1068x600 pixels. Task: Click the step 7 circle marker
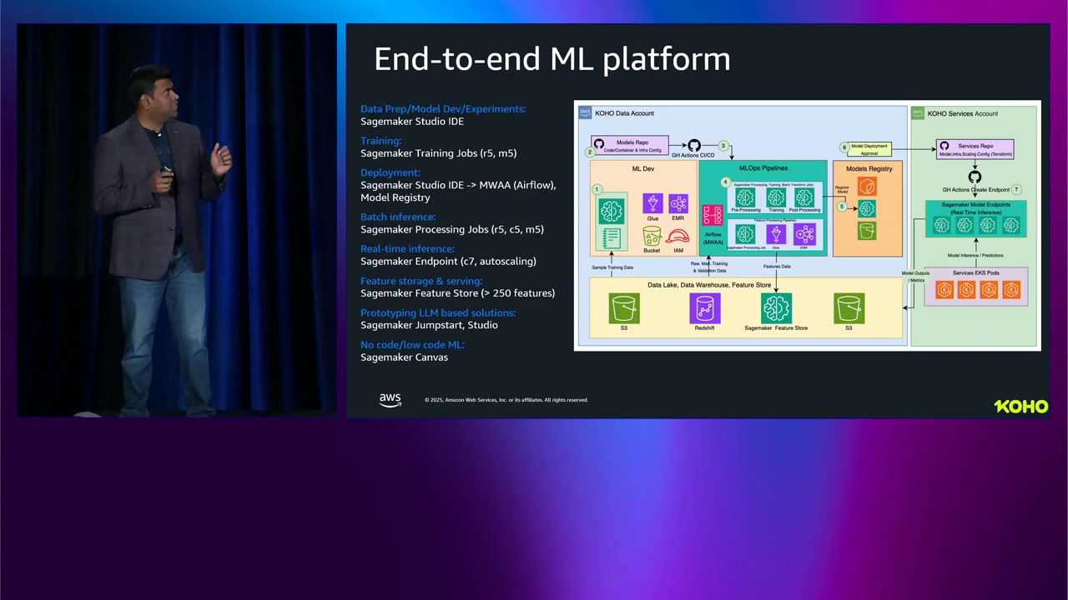pyautogui.click(x=1016, y=189)
